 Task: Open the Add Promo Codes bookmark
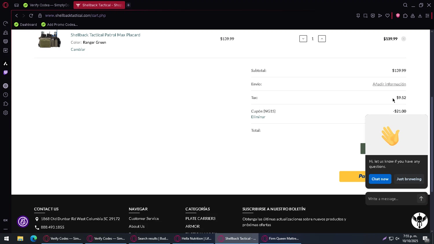coord(59,25)
